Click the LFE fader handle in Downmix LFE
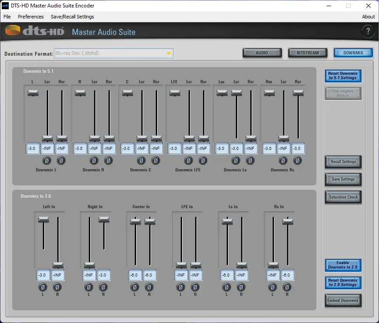 tap(175, 93)
